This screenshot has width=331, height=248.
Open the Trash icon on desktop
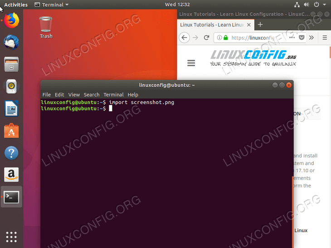click(46, 28)
